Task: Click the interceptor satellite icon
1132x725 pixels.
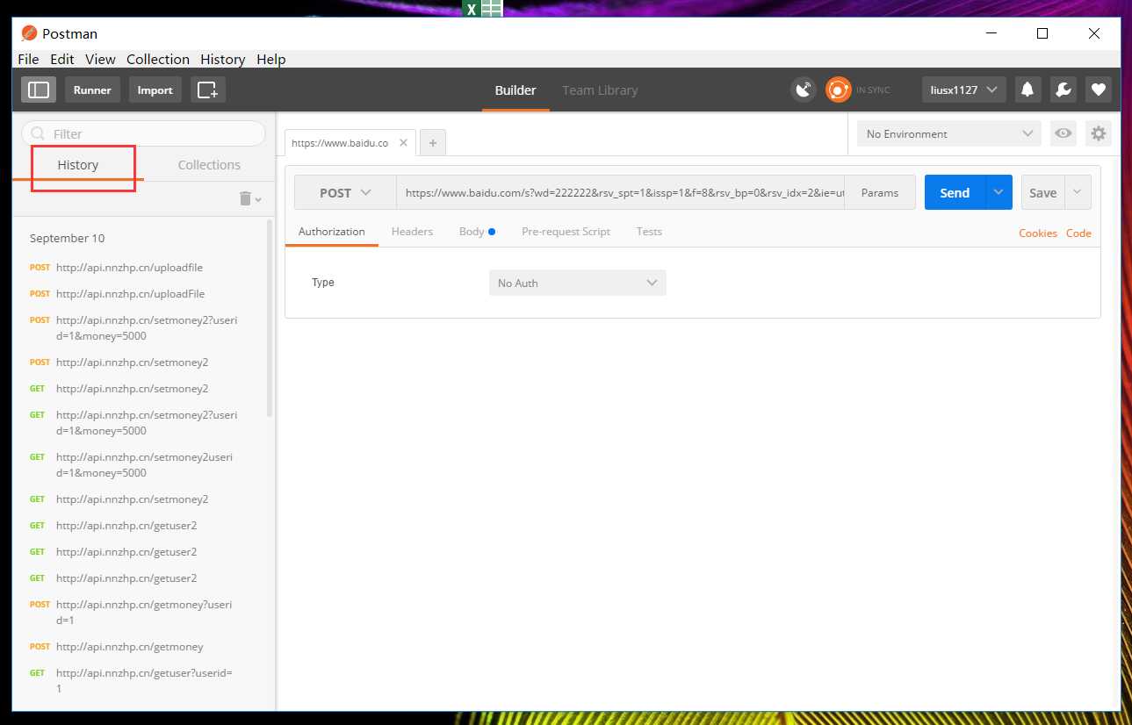Action: (x=804, y=90)
